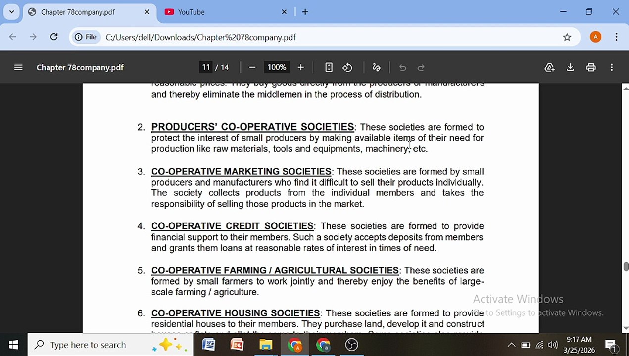Open the edit with Acrobat icon
Screen dimensions: 629x356
click(x=549, y=67)
